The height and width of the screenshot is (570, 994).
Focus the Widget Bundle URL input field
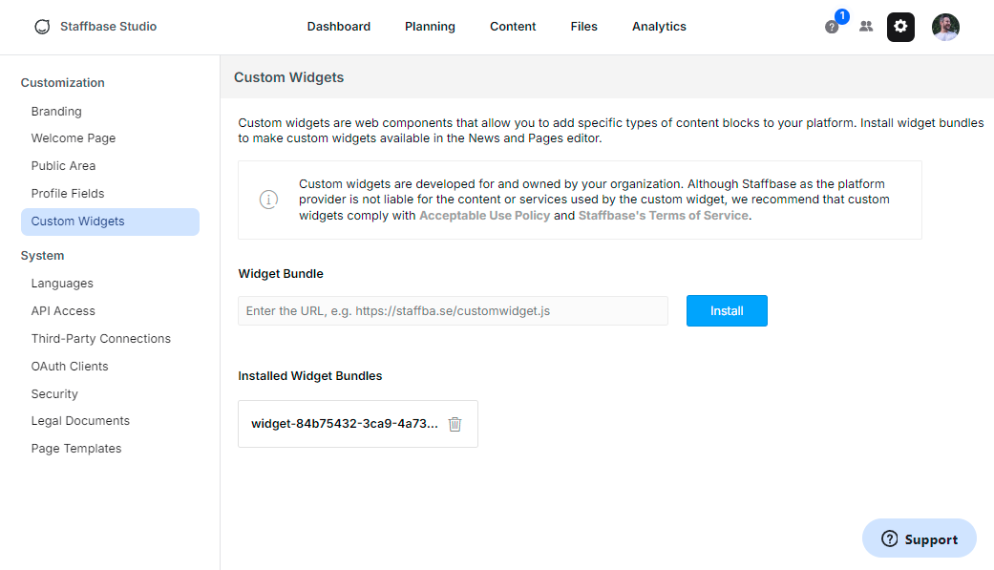453,310
